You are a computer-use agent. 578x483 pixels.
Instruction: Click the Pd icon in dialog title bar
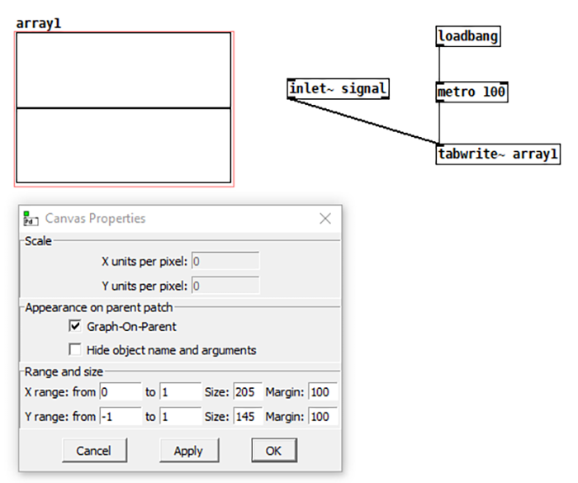31,219
